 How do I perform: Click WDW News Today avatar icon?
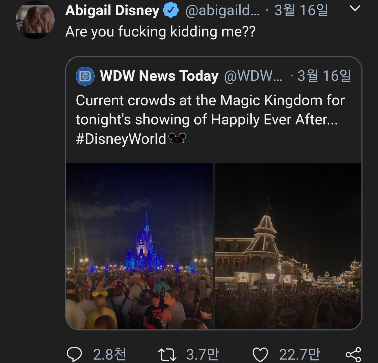pos(85,76)
